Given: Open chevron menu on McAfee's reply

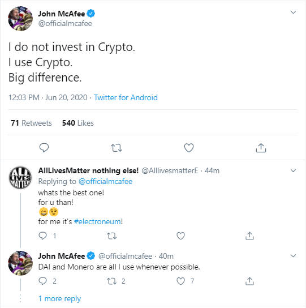Looking at the screenshot, I should pyautogui.click(x=293, y=256).
